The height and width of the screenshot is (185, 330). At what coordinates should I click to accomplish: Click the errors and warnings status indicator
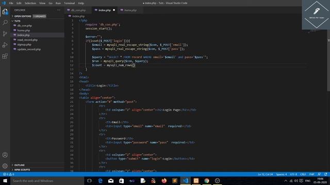[x=8, y=174]
